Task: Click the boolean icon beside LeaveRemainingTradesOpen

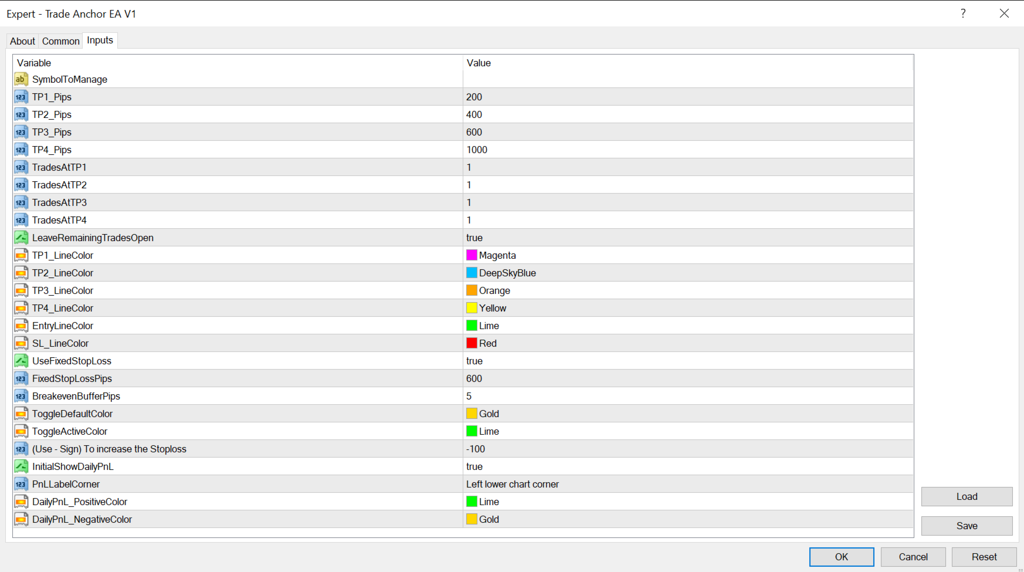Action: (x=21, y=238)
